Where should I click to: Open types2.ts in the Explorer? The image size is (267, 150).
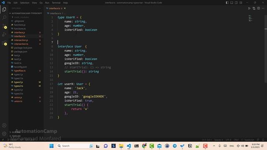tap(25, 86)
